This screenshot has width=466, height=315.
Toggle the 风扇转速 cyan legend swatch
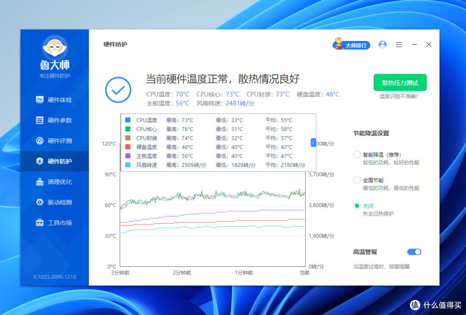(128, 165)
